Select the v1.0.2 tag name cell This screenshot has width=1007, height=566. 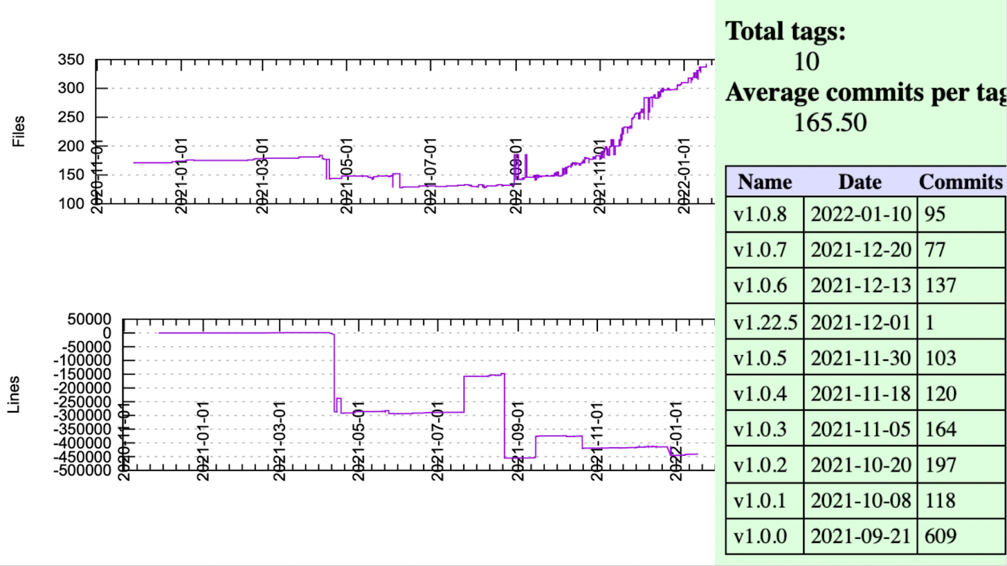coord(765,465)
